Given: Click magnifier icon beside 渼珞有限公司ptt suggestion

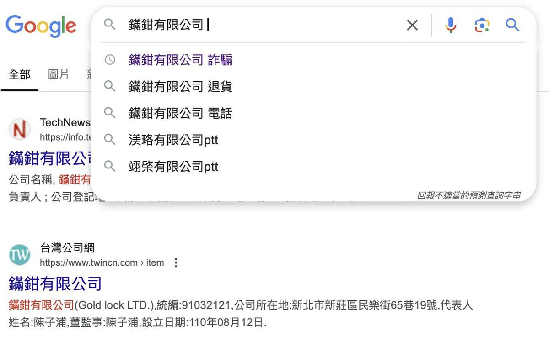Looking at the screenshot, I should point(110,139).
